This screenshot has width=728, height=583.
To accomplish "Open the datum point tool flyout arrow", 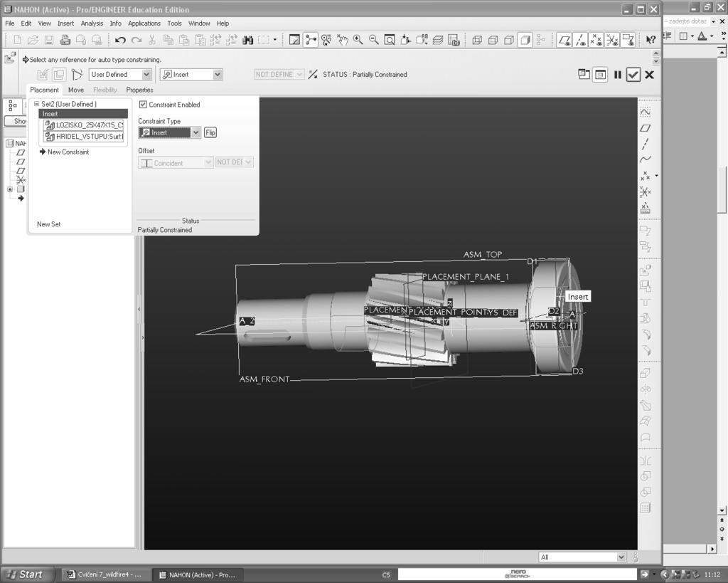I will tap(656, 176).
